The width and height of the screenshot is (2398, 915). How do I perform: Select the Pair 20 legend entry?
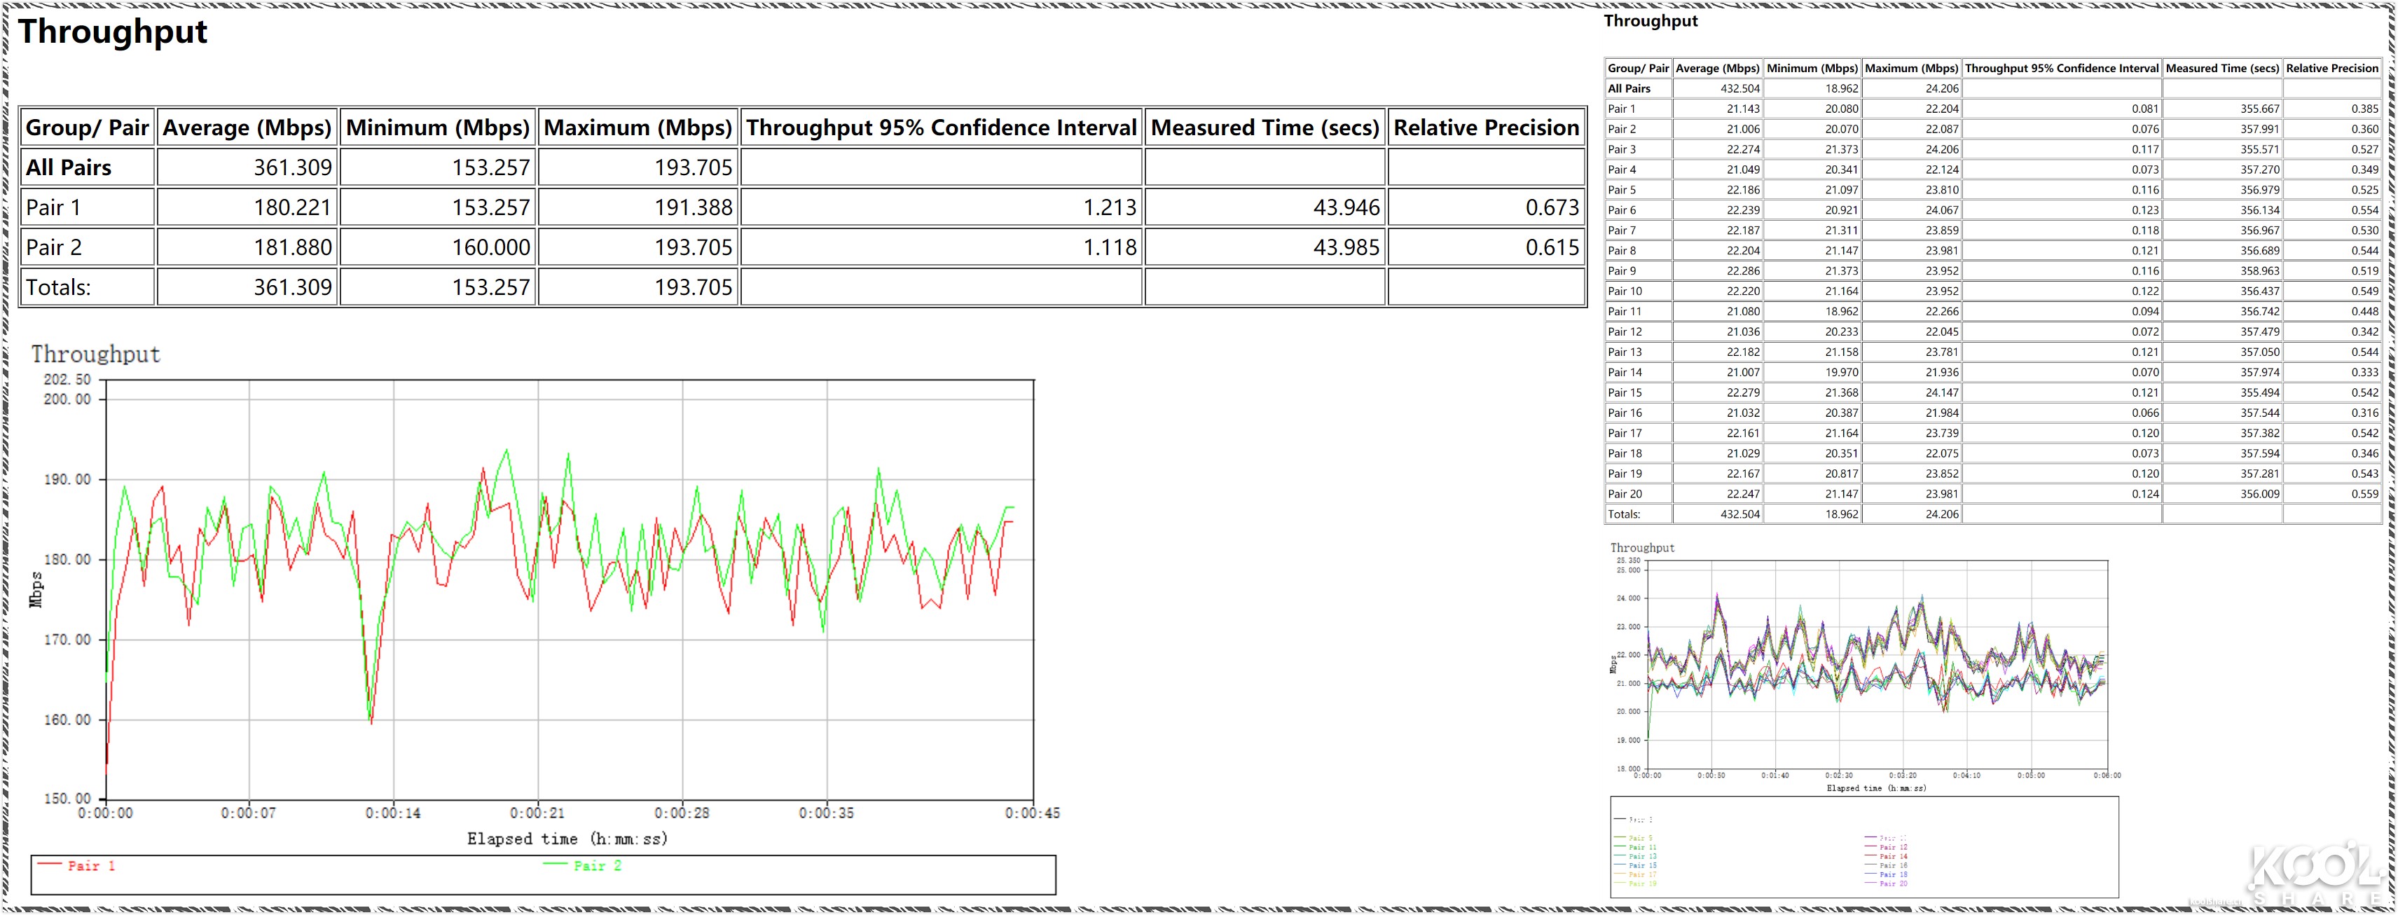(x=1894, y=883)
